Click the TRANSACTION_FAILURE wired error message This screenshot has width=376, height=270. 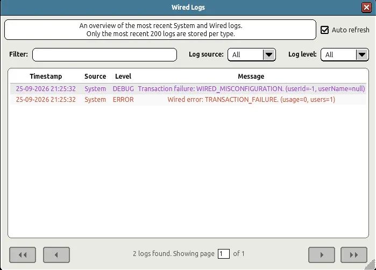tap(251, 100)
